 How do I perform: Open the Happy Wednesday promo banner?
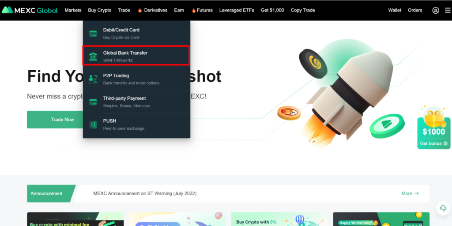coord(381,219)
